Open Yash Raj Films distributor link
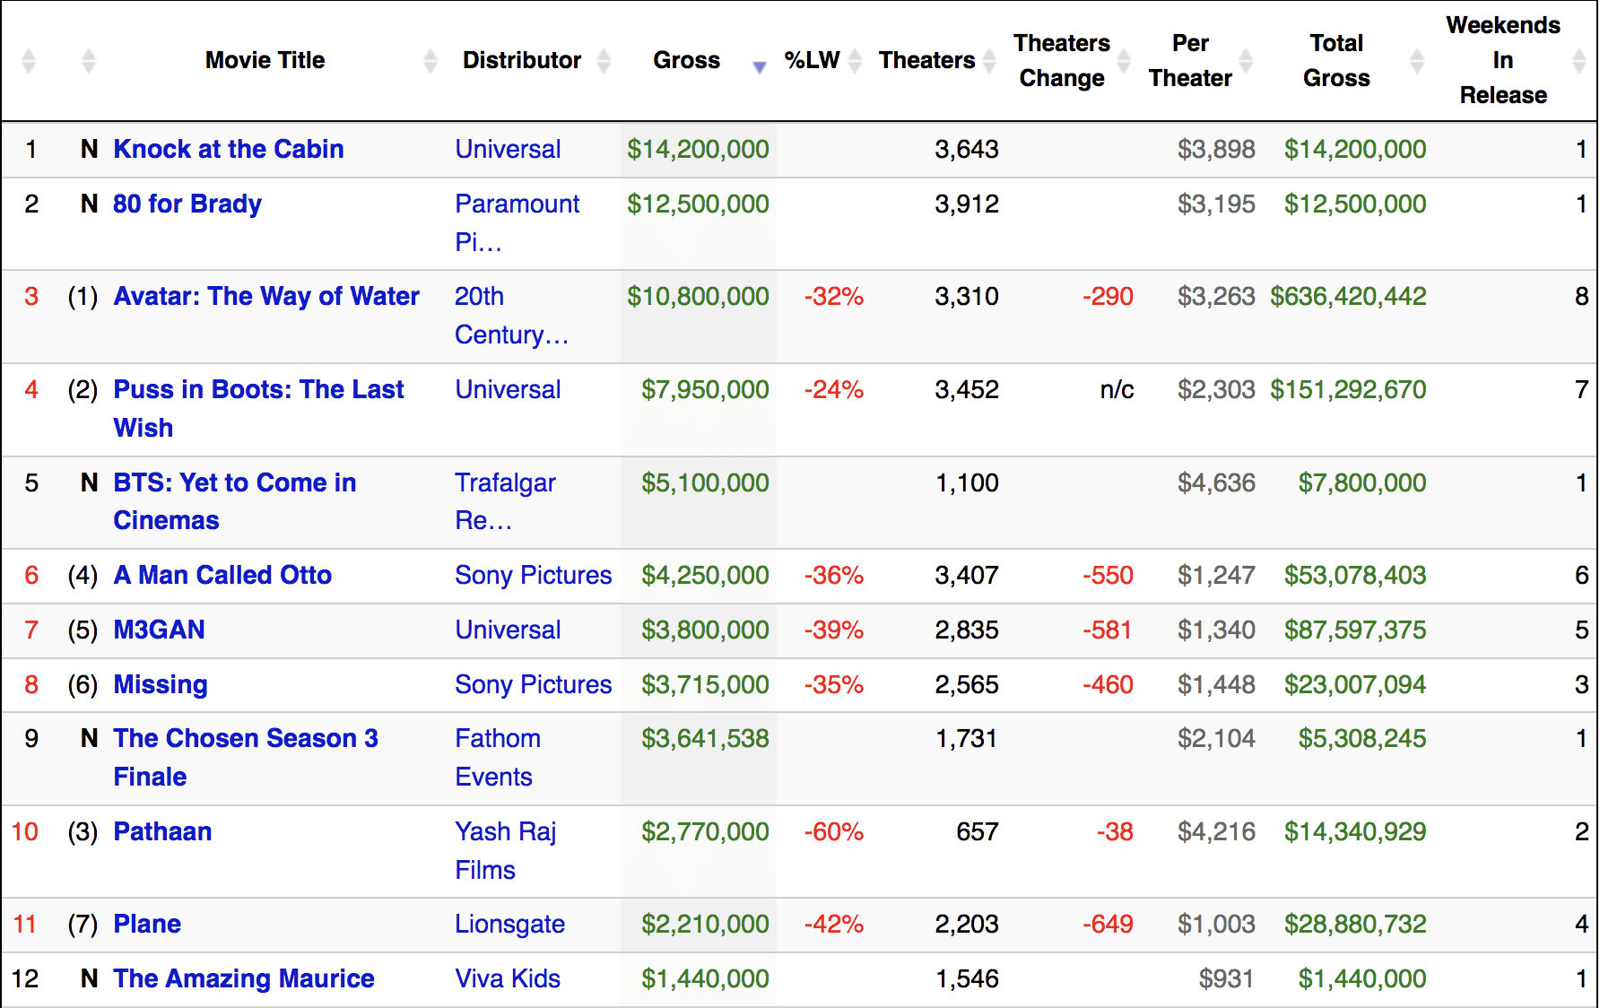 click(x=506, y=850)
